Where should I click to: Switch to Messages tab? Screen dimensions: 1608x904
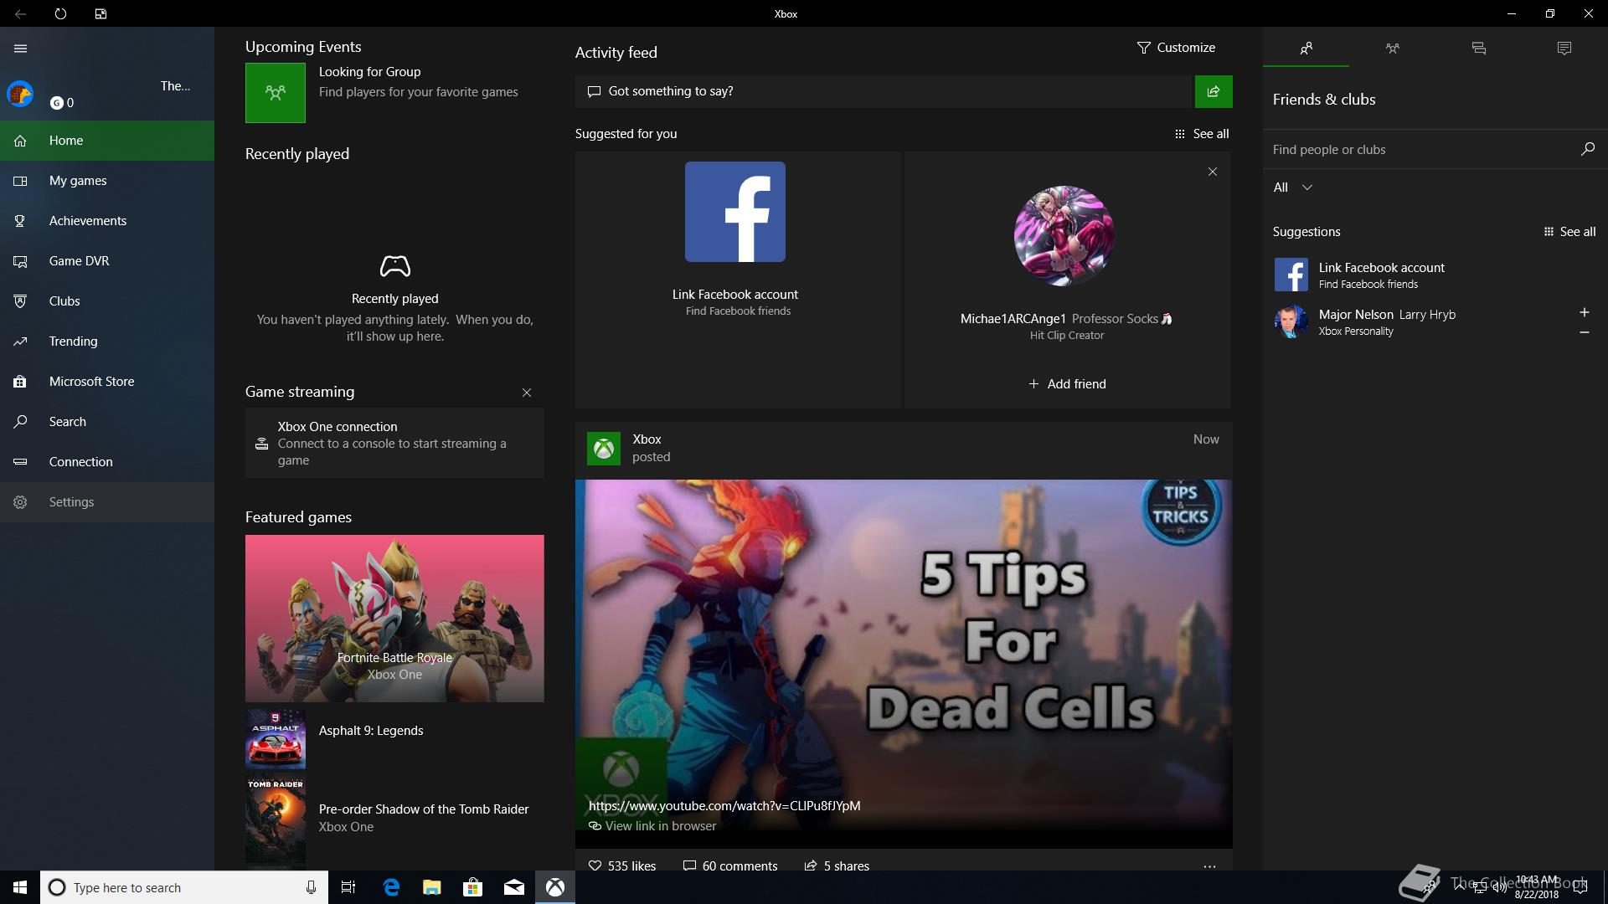click(x=1478, y=49)
